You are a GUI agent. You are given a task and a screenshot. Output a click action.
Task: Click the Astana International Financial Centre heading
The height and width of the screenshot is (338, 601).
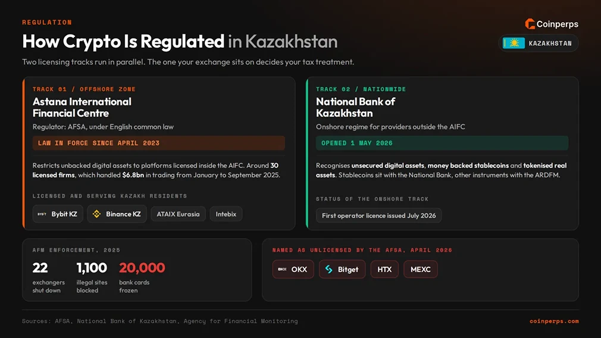point(82,107)
